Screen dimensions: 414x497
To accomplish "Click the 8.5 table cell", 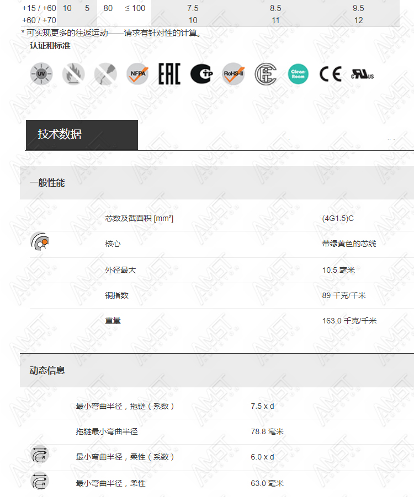I will [275, 8].
